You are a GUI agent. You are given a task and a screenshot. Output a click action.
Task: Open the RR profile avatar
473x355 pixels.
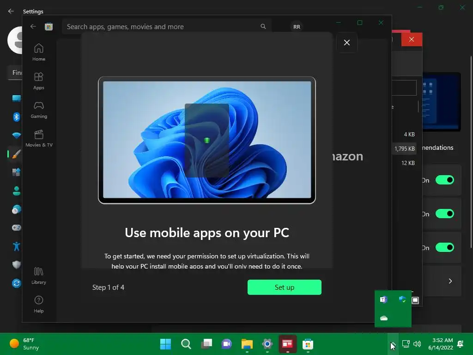[x=297, y=26]
